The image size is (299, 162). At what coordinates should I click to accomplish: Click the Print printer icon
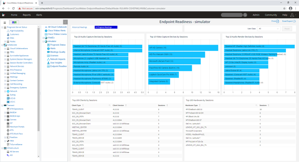(277, 21)
